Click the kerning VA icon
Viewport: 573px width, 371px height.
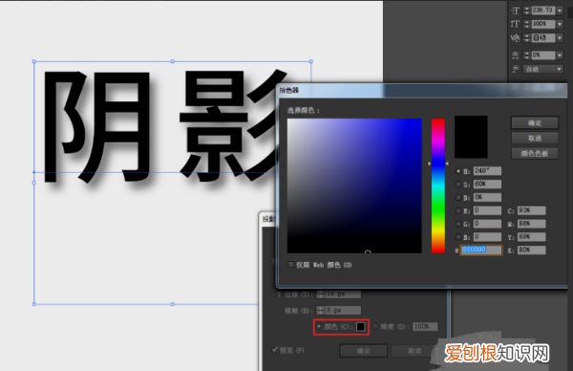516,37
